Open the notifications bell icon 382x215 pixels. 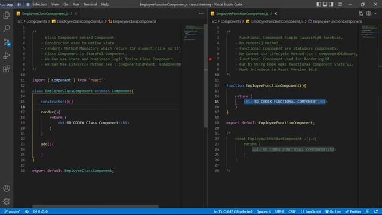point(376,211)
